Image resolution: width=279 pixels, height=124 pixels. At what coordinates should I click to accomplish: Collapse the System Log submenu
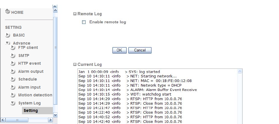point(13,103)
